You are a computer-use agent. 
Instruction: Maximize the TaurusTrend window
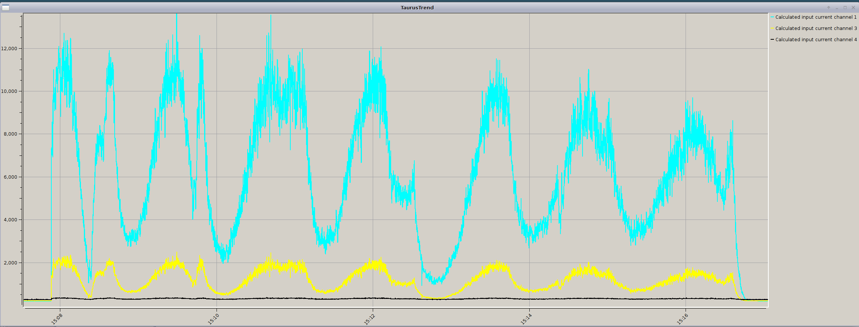[x=845, y=7]
